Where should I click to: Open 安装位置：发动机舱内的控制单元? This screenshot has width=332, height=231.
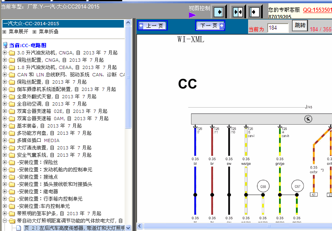tap(55, 170)
